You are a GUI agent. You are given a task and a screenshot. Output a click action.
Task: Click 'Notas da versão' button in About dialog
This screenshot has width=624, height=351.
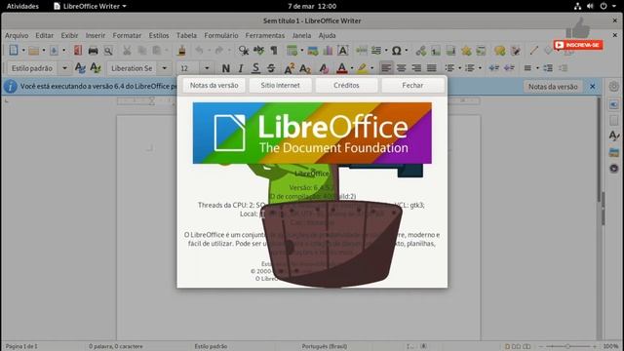coord(214,85)
